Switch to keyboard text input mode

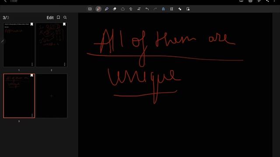[x=90, y=9]
